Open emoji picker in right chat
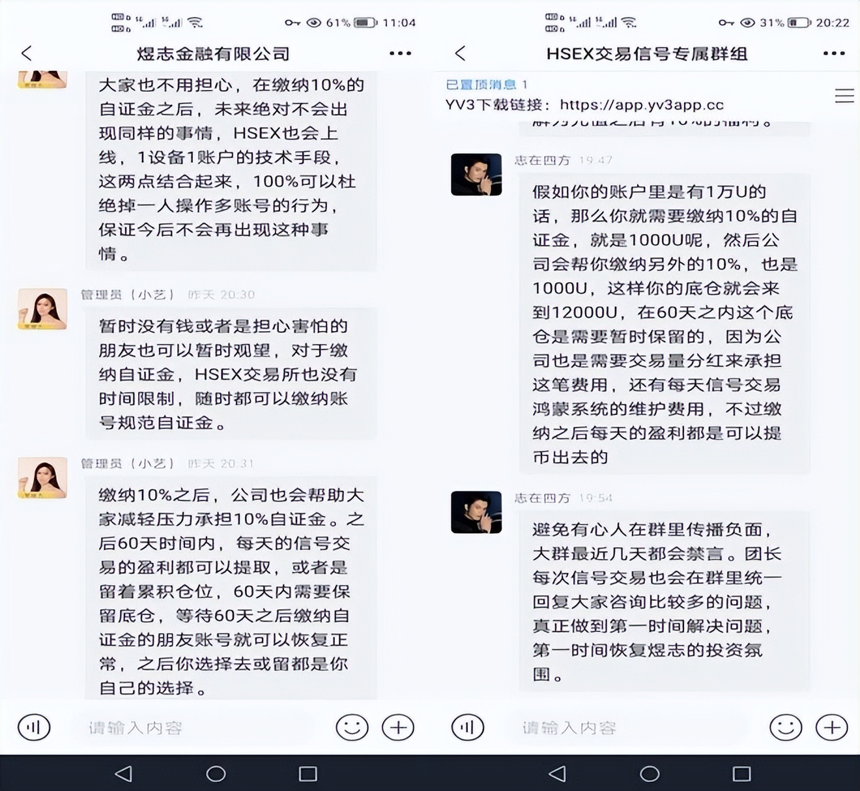Viewport: 860px width, 791px height. tap(786, 727)
